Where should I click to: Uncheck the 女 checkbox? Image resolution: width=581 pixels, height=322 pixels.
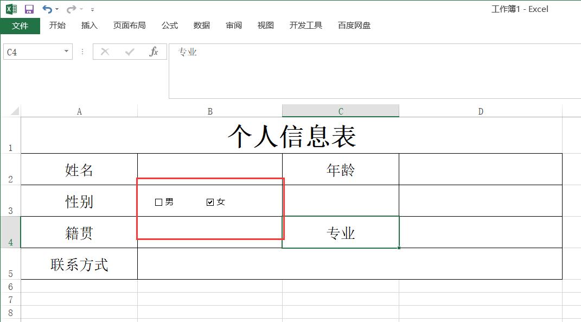tap(210, 202)
